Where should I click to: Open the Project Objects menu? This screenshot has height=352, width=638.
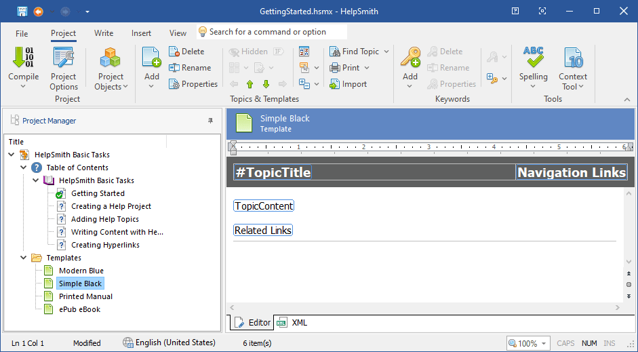[x=111, y=69]
